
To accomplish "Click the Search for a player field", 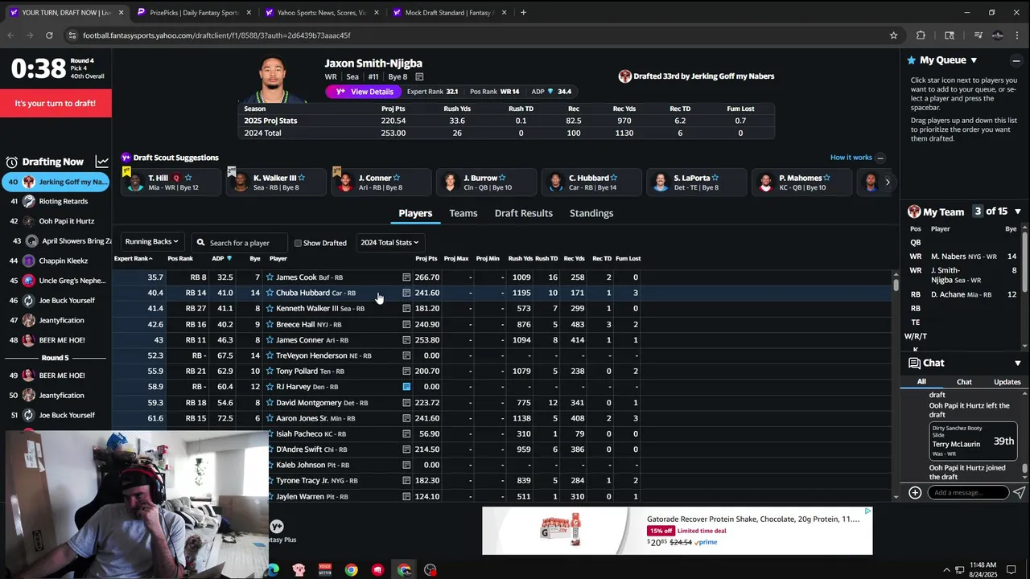I will [239, 243].
